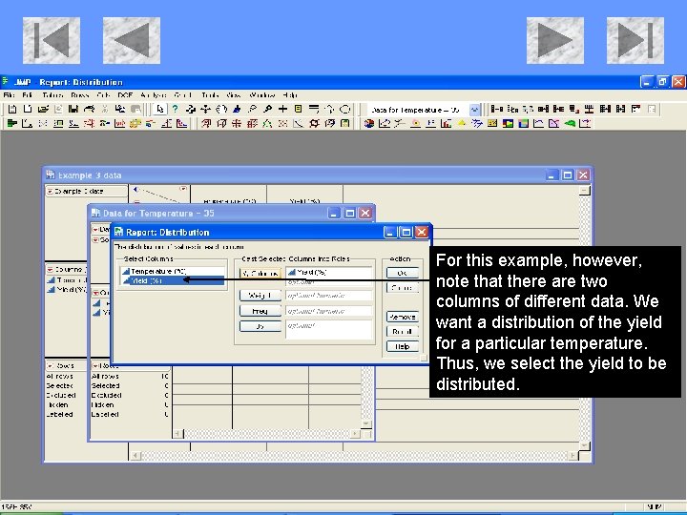Open the File menu

click(9, 95)
